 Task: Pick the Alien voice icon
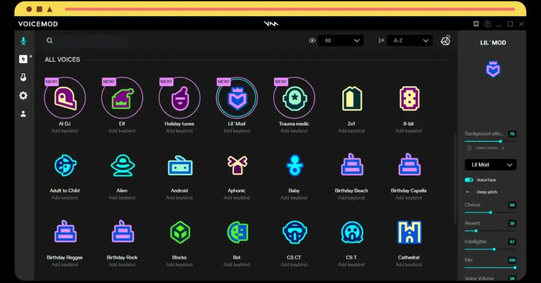click(122, 165)
